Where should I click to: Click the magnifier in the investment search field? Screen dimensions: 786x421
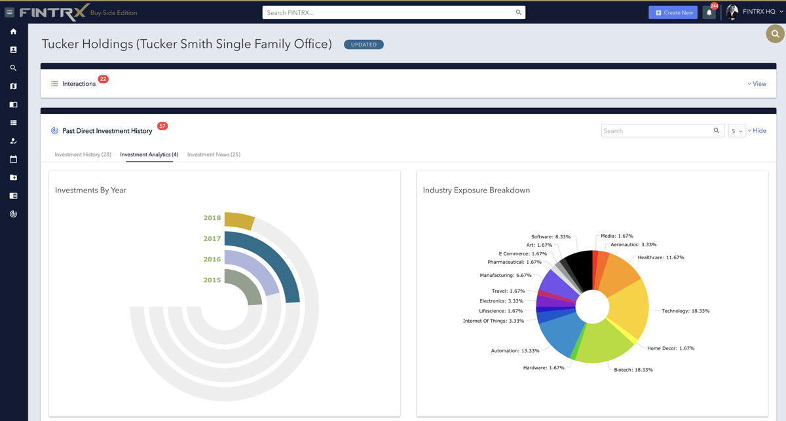tap(717, 131)
